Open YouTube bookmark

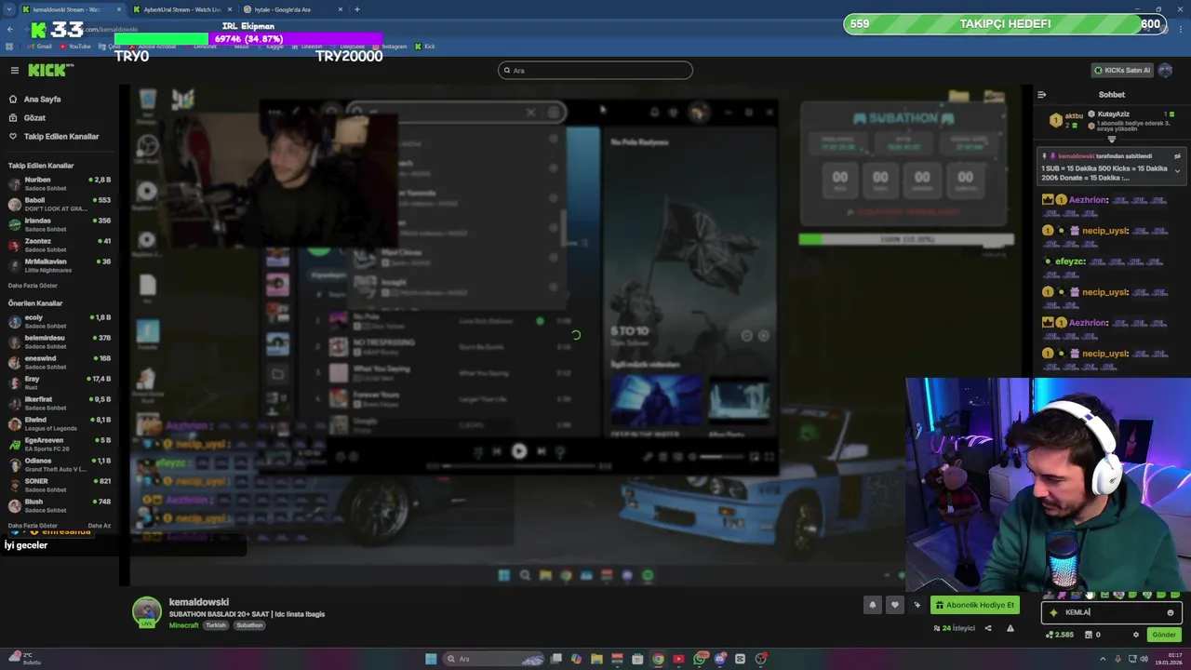(75, 47)
